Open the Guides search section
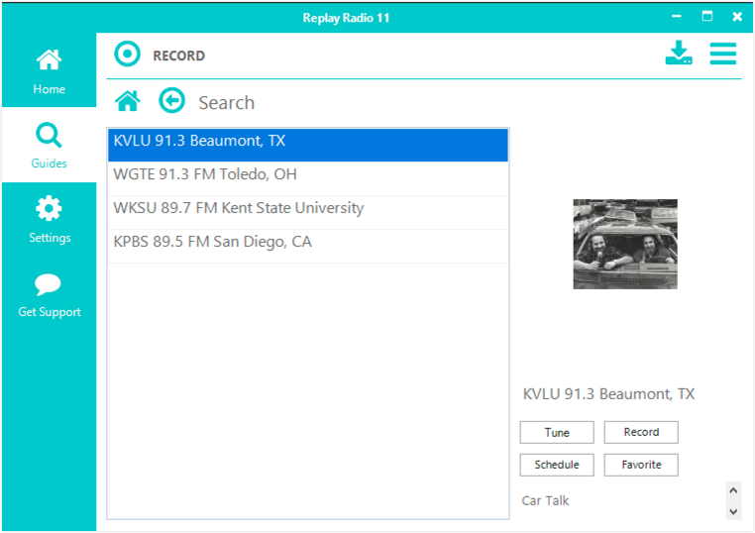 (49, 146)
